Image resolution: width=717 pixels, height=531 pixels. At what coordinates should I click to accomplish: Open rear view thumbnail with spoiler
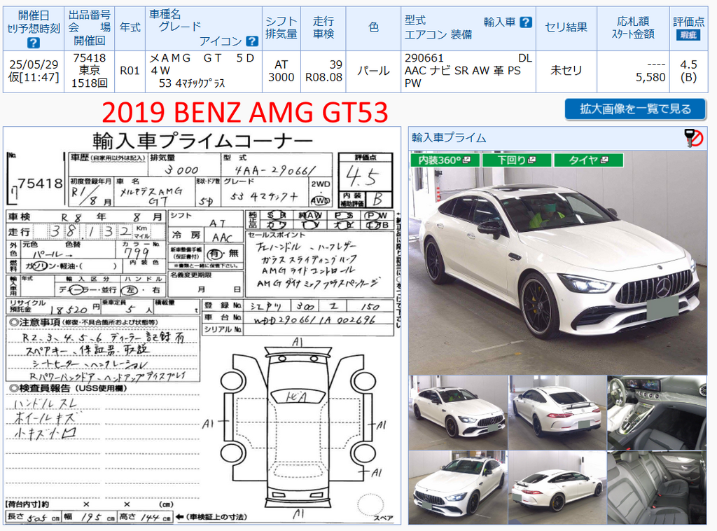[x=557, y=413]
